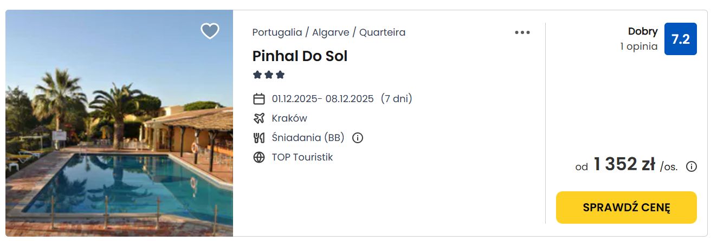Click the Dobry rating label
717x241 pixels.
643,31
